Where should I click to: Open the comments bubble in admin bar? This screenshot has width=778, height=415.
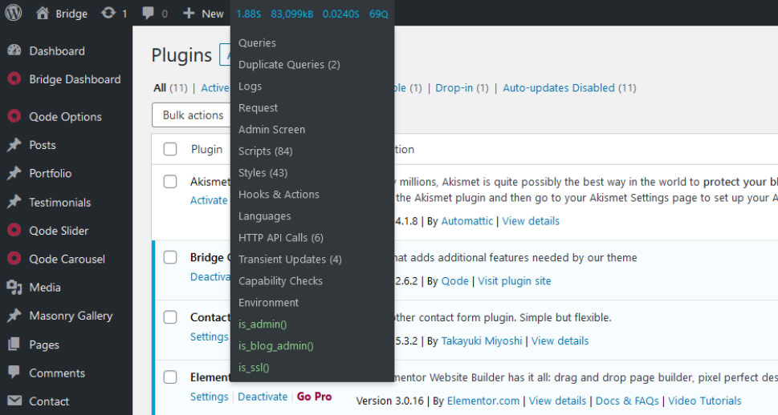click(x=148, y=14)
